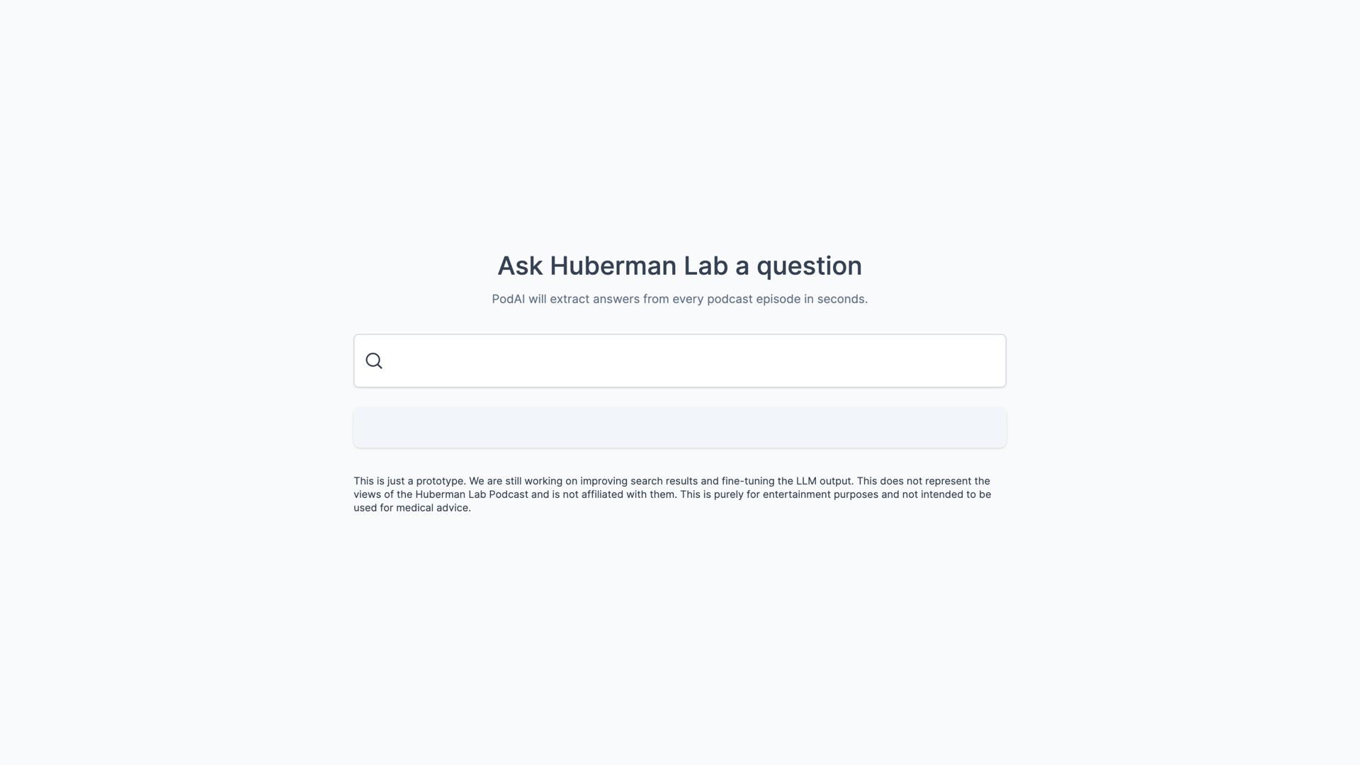This screenshot has width=1360, height=765.
Task: Click the word "Huberman" in the main heading
Action: 613,266
